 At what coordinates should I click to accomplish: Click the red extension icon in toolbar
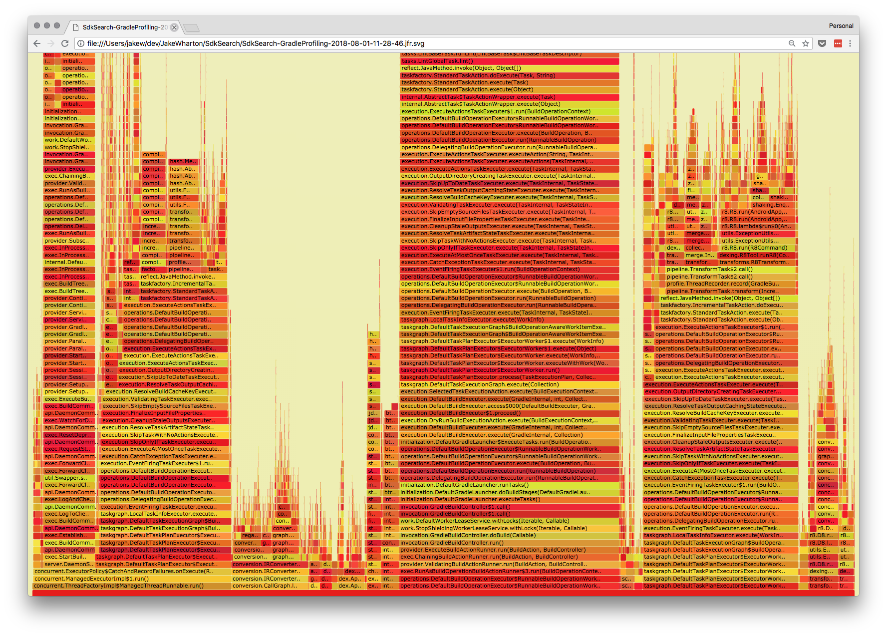[x=838, y=43]
